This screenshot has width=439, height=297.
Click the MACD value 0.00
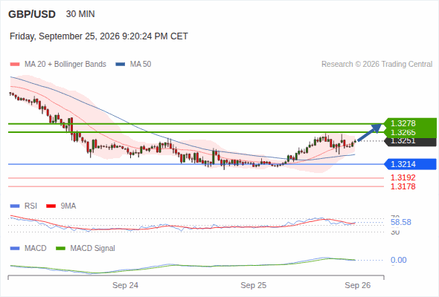(x=399, y=260)
